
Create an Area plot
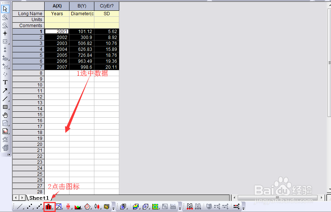78,206
